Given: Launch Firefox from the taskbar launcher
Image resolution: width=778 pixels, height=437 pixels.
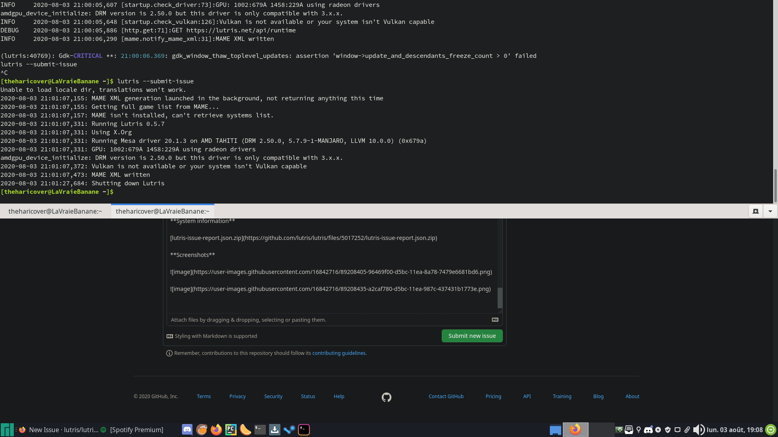Looking at the screenshot, I should (x=216, y=430).
